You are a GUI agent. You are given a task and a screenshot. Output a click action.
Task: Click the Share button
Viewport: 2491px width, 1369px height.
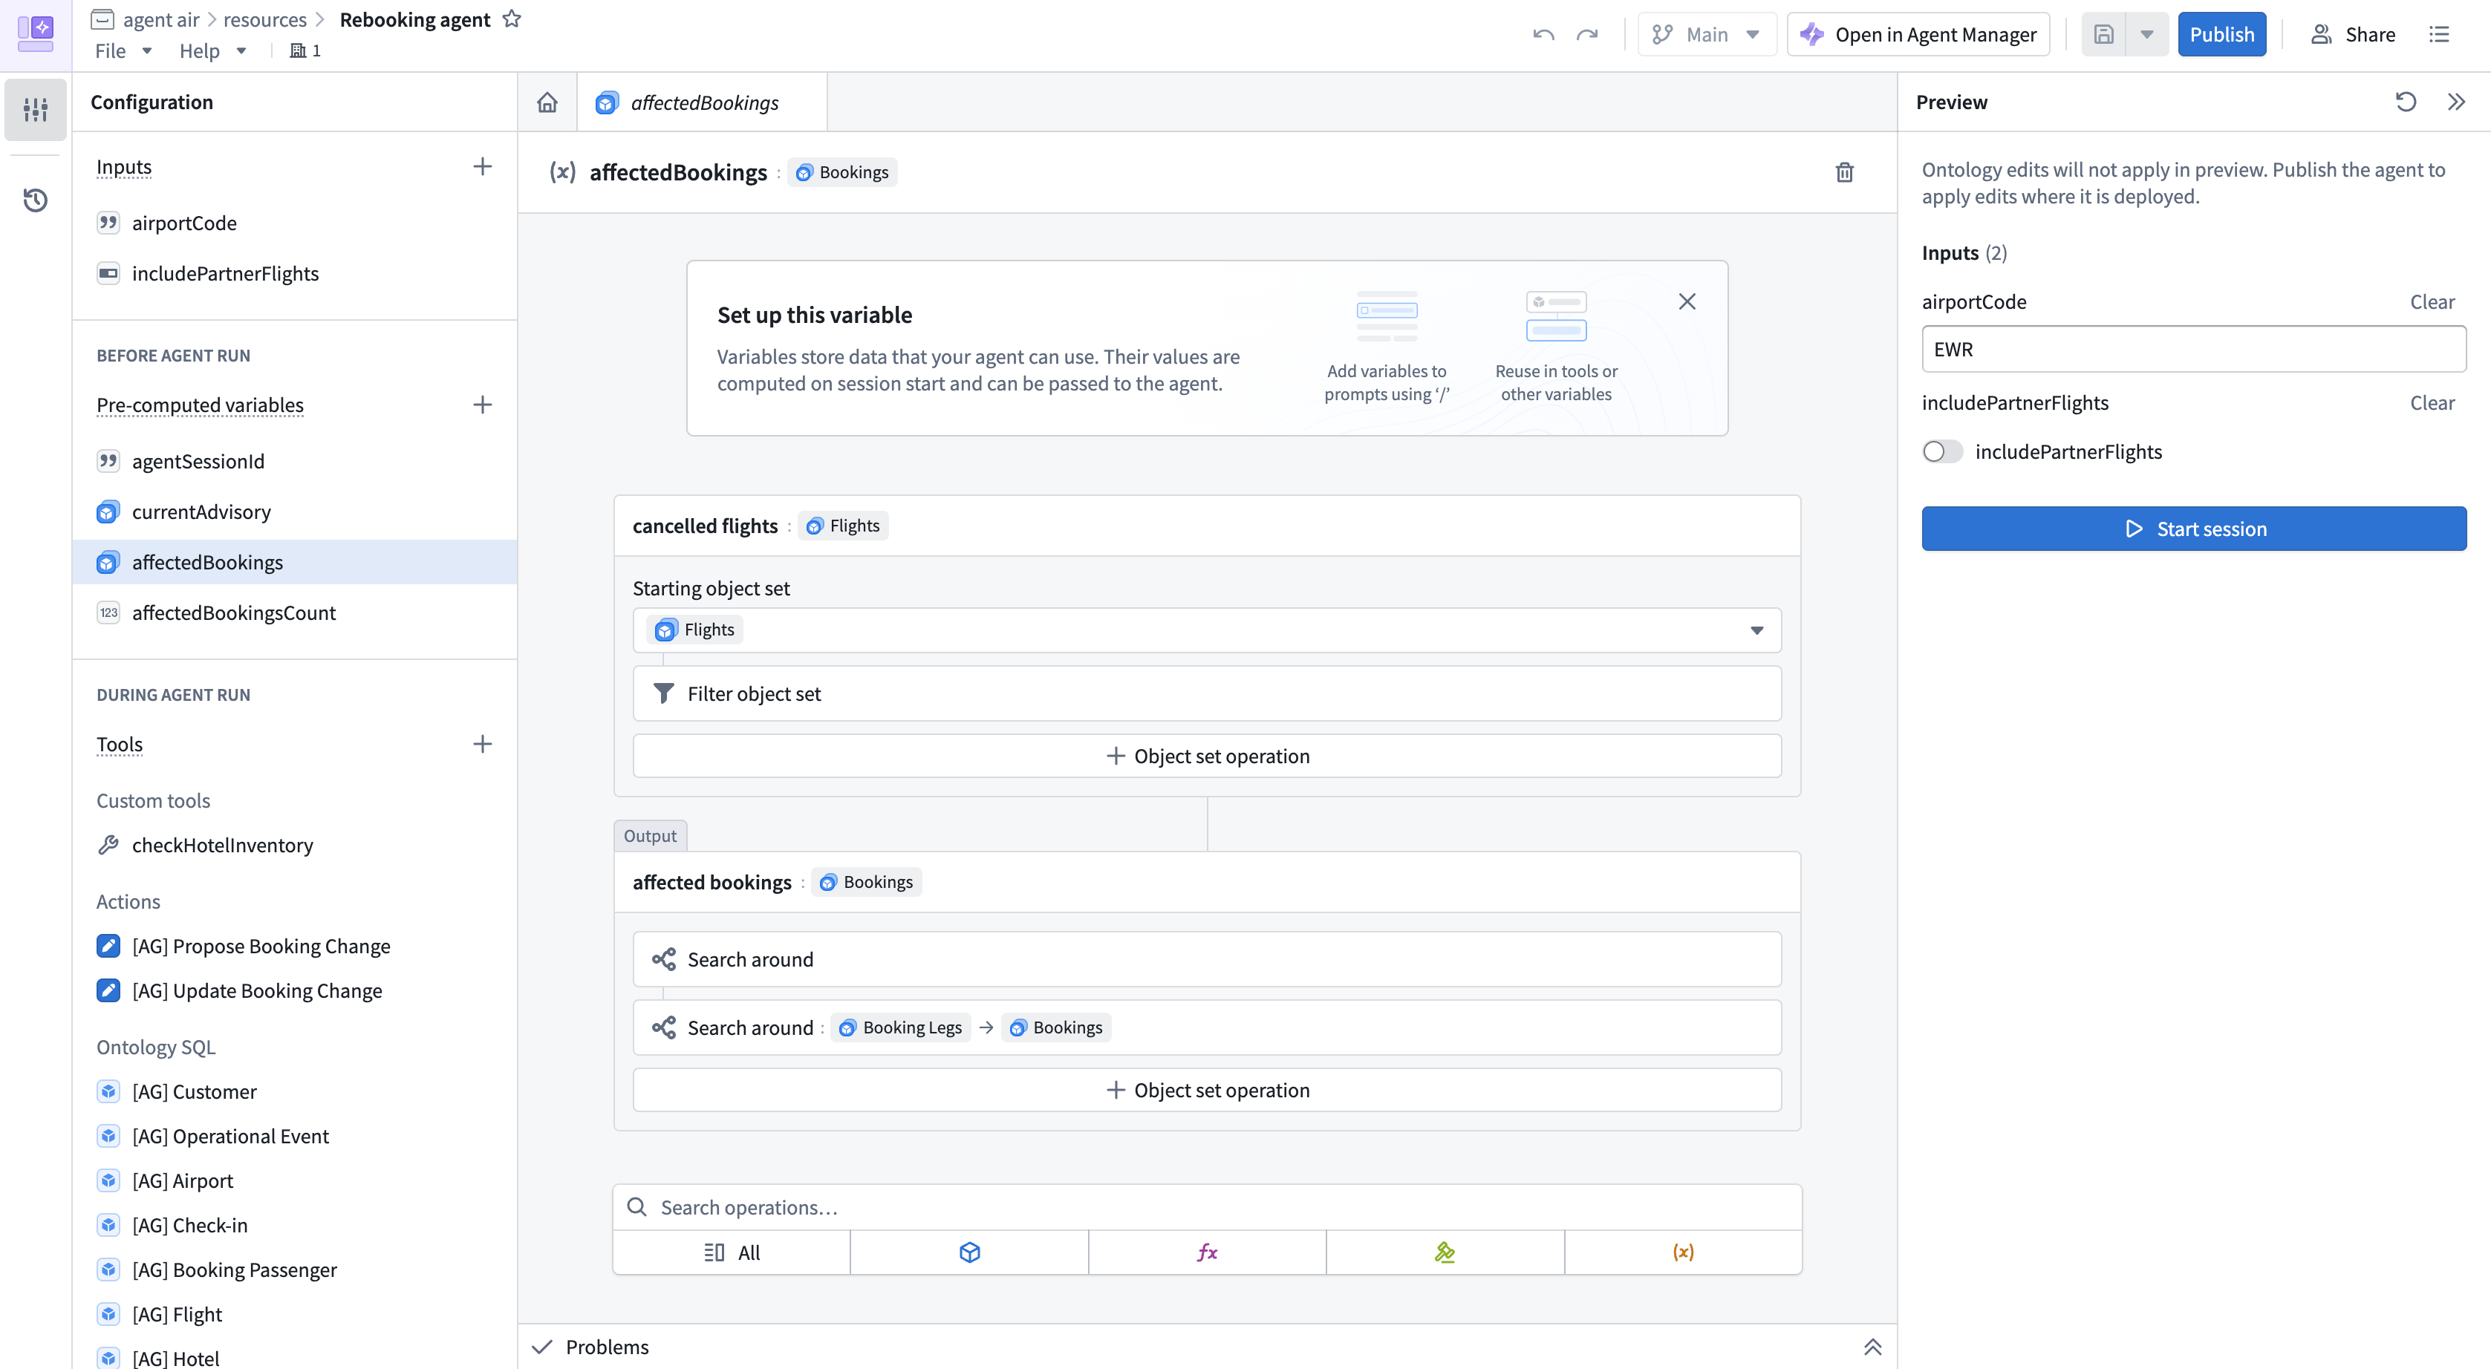2352,35
